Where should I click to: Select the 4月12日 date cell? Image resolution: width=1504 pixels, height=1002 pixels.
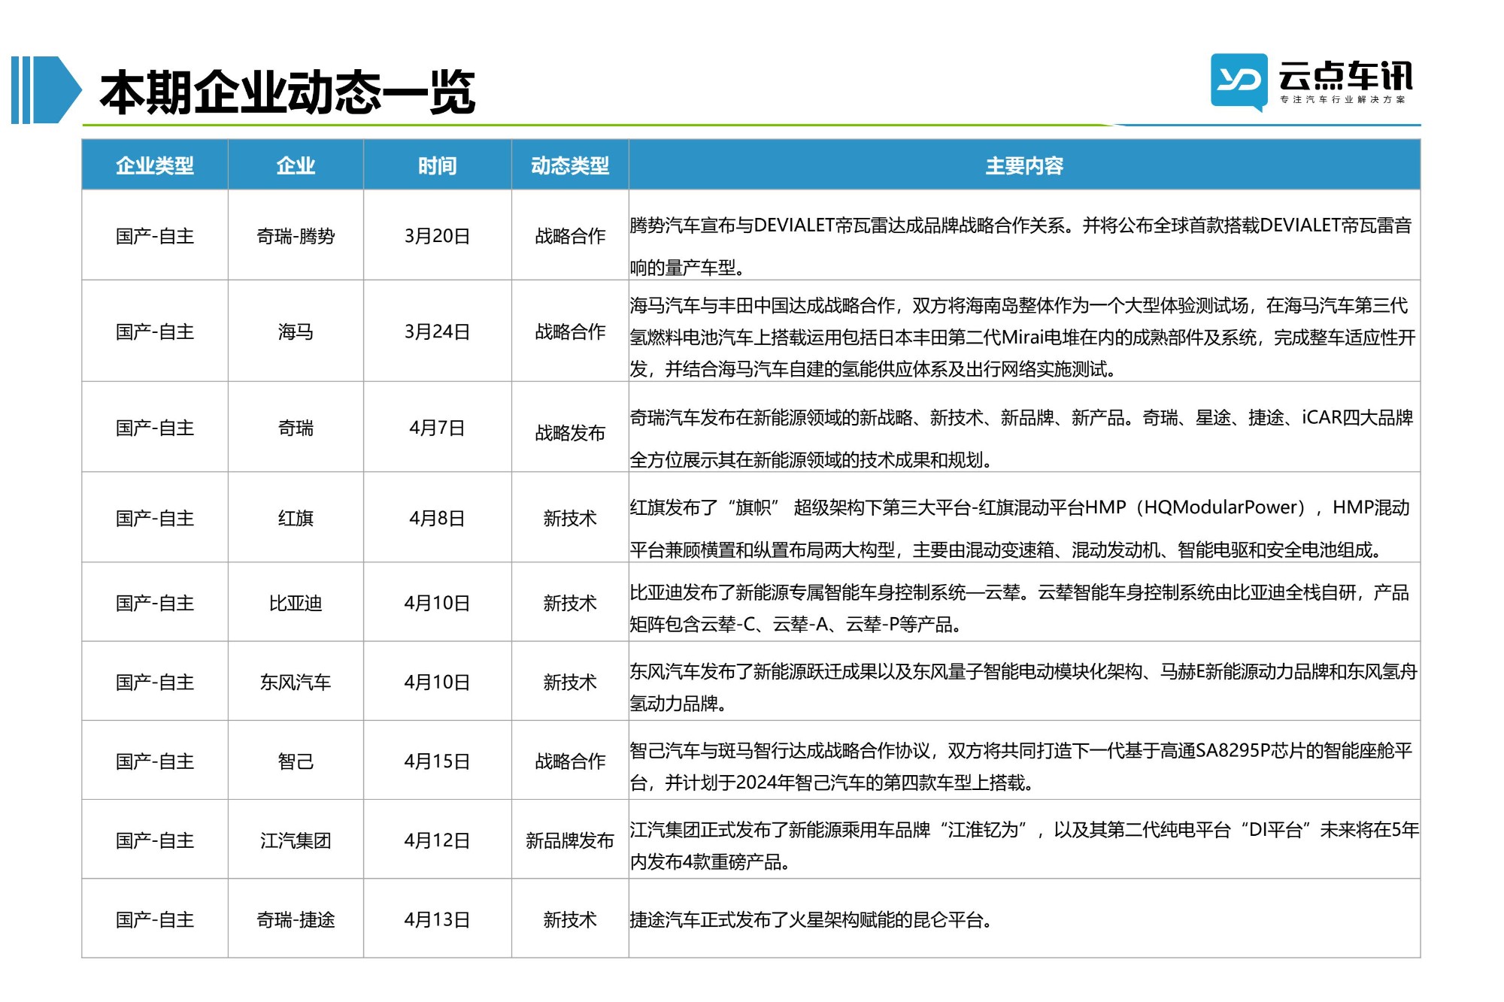click(x=438, y=840)
